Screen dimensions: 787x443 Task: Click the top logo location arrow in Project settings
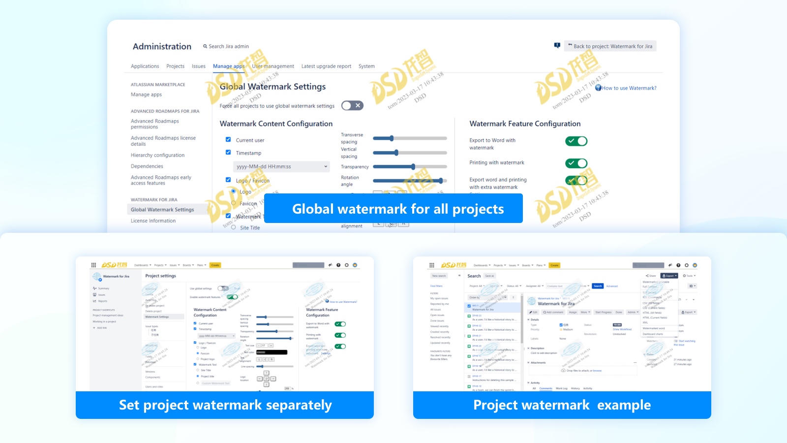(266, 373)
